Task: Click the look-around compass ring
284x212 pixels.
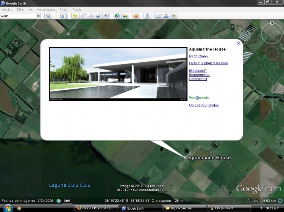Action: pyautogui.click(x=272, y=33)
